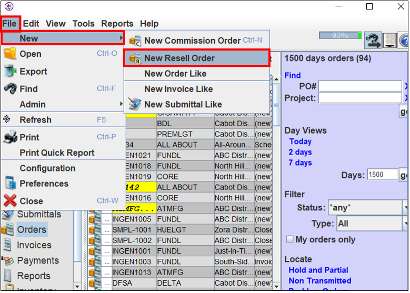Image resolution: width=410 pixels, height=293 pixels.
Task: Click the Invoices sidebar icon
Action: point(7,245)
